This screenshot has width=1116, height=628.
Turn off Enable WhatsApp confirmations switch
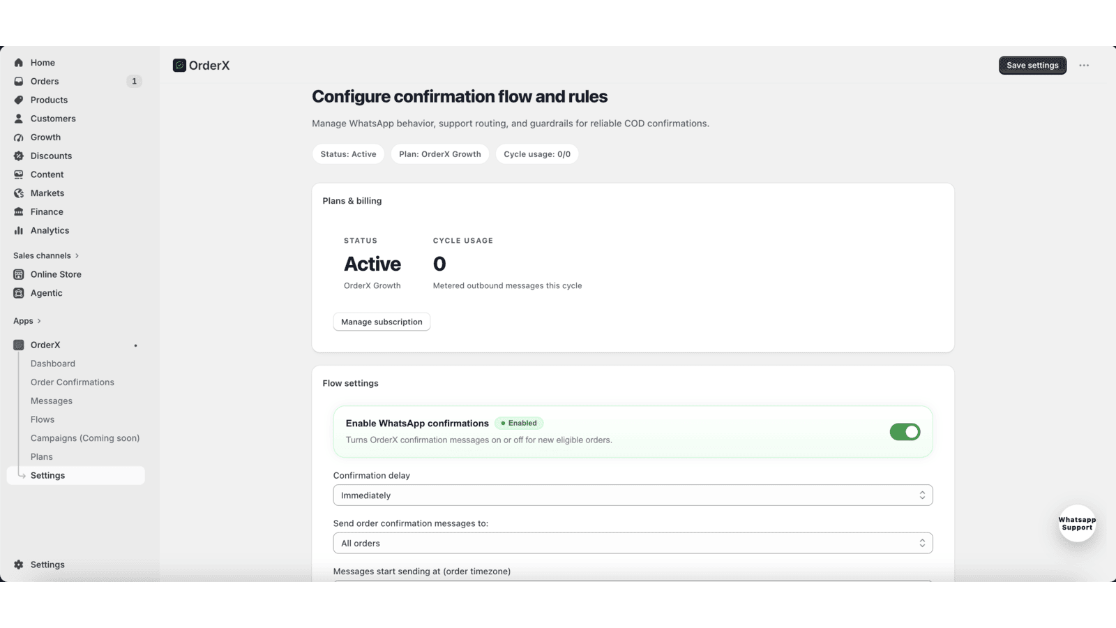(905, 432)
